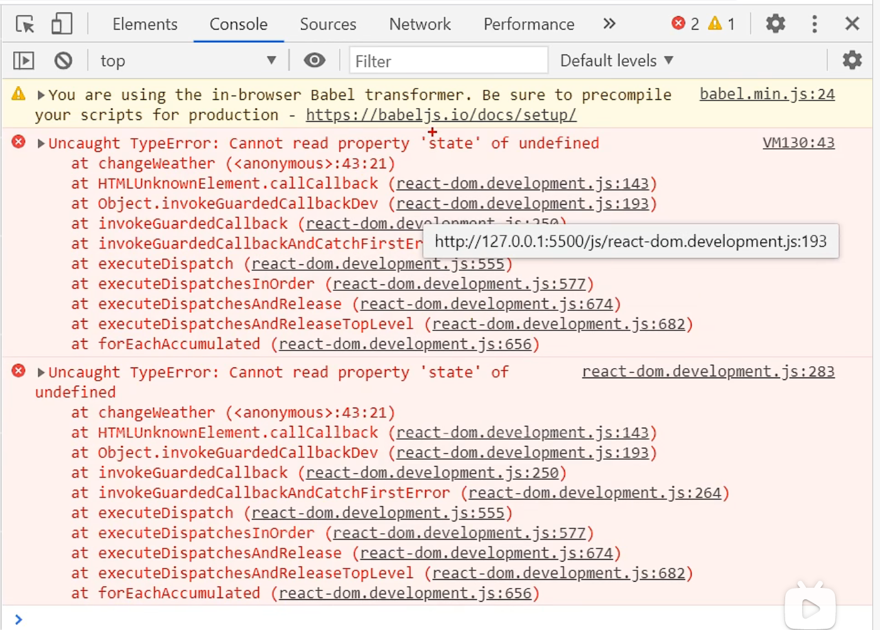Open the Sources tab
This screenshot has width=880, height=630.
coord(328,24)
